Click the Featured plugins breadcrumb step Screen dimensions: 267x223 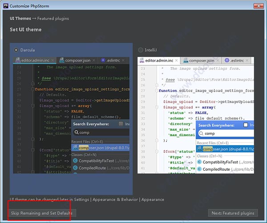pos(53,18)
